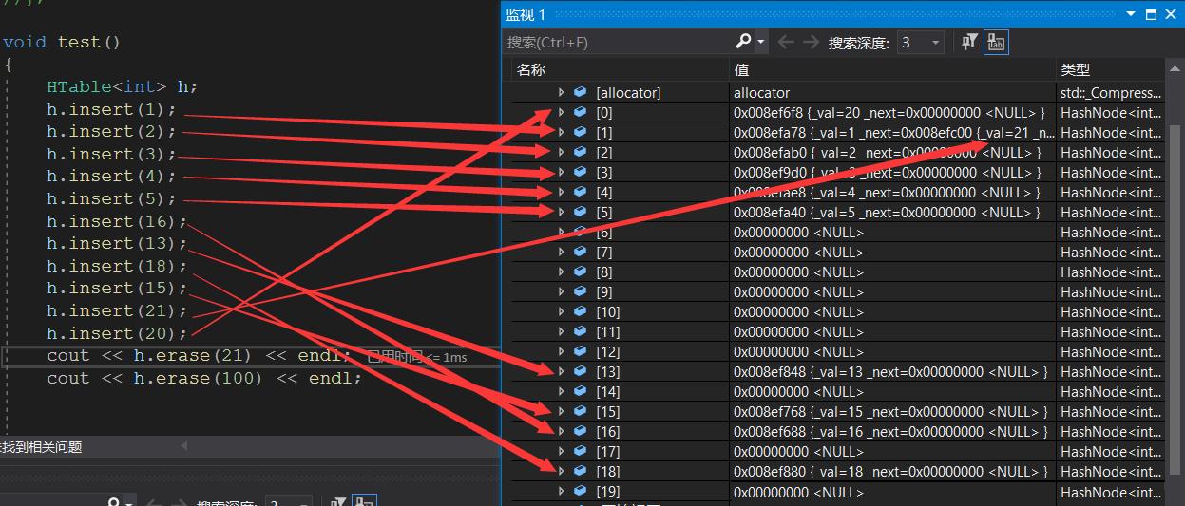
Task: Click the variable cube icon for row [13]
Action: point(580,372)
